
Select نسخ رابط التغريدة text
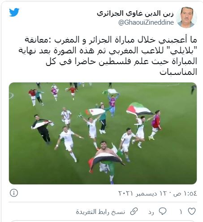[x=100, y=212]
